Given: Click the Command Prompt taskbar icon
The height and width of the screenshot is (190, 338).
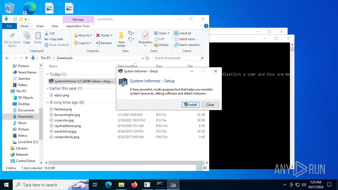Looking at the screenshot, I should pos(160,185).
